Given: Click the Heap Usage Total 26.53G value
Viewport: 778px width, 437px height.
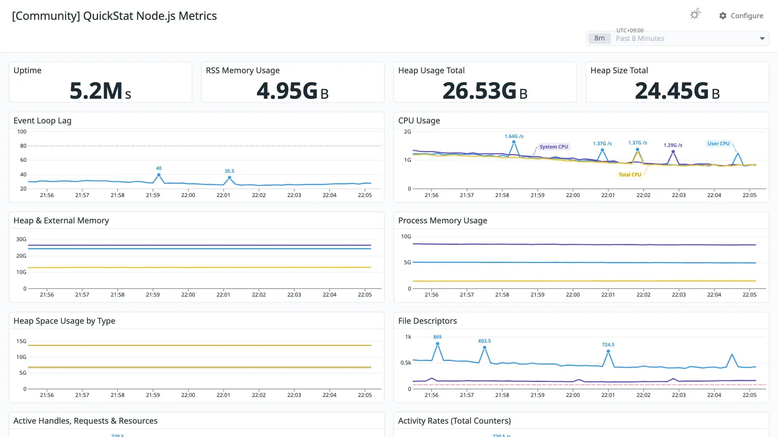Looking at the screenshot, I should 485,91.
